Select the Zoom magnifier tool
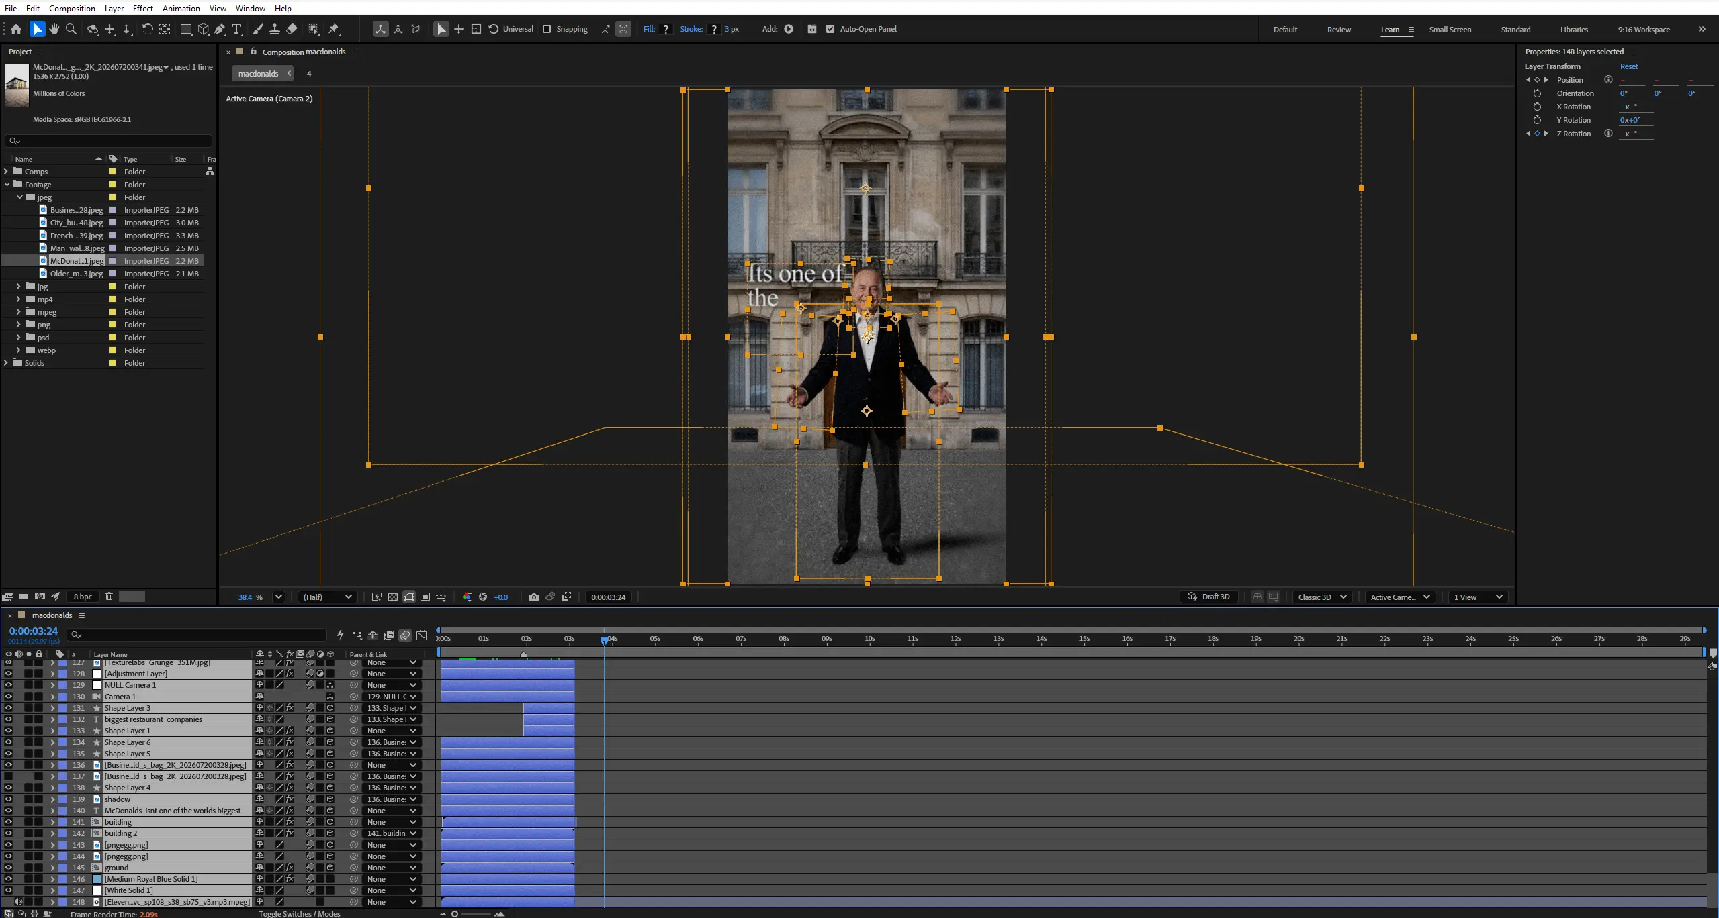 [x=71, y=29]
